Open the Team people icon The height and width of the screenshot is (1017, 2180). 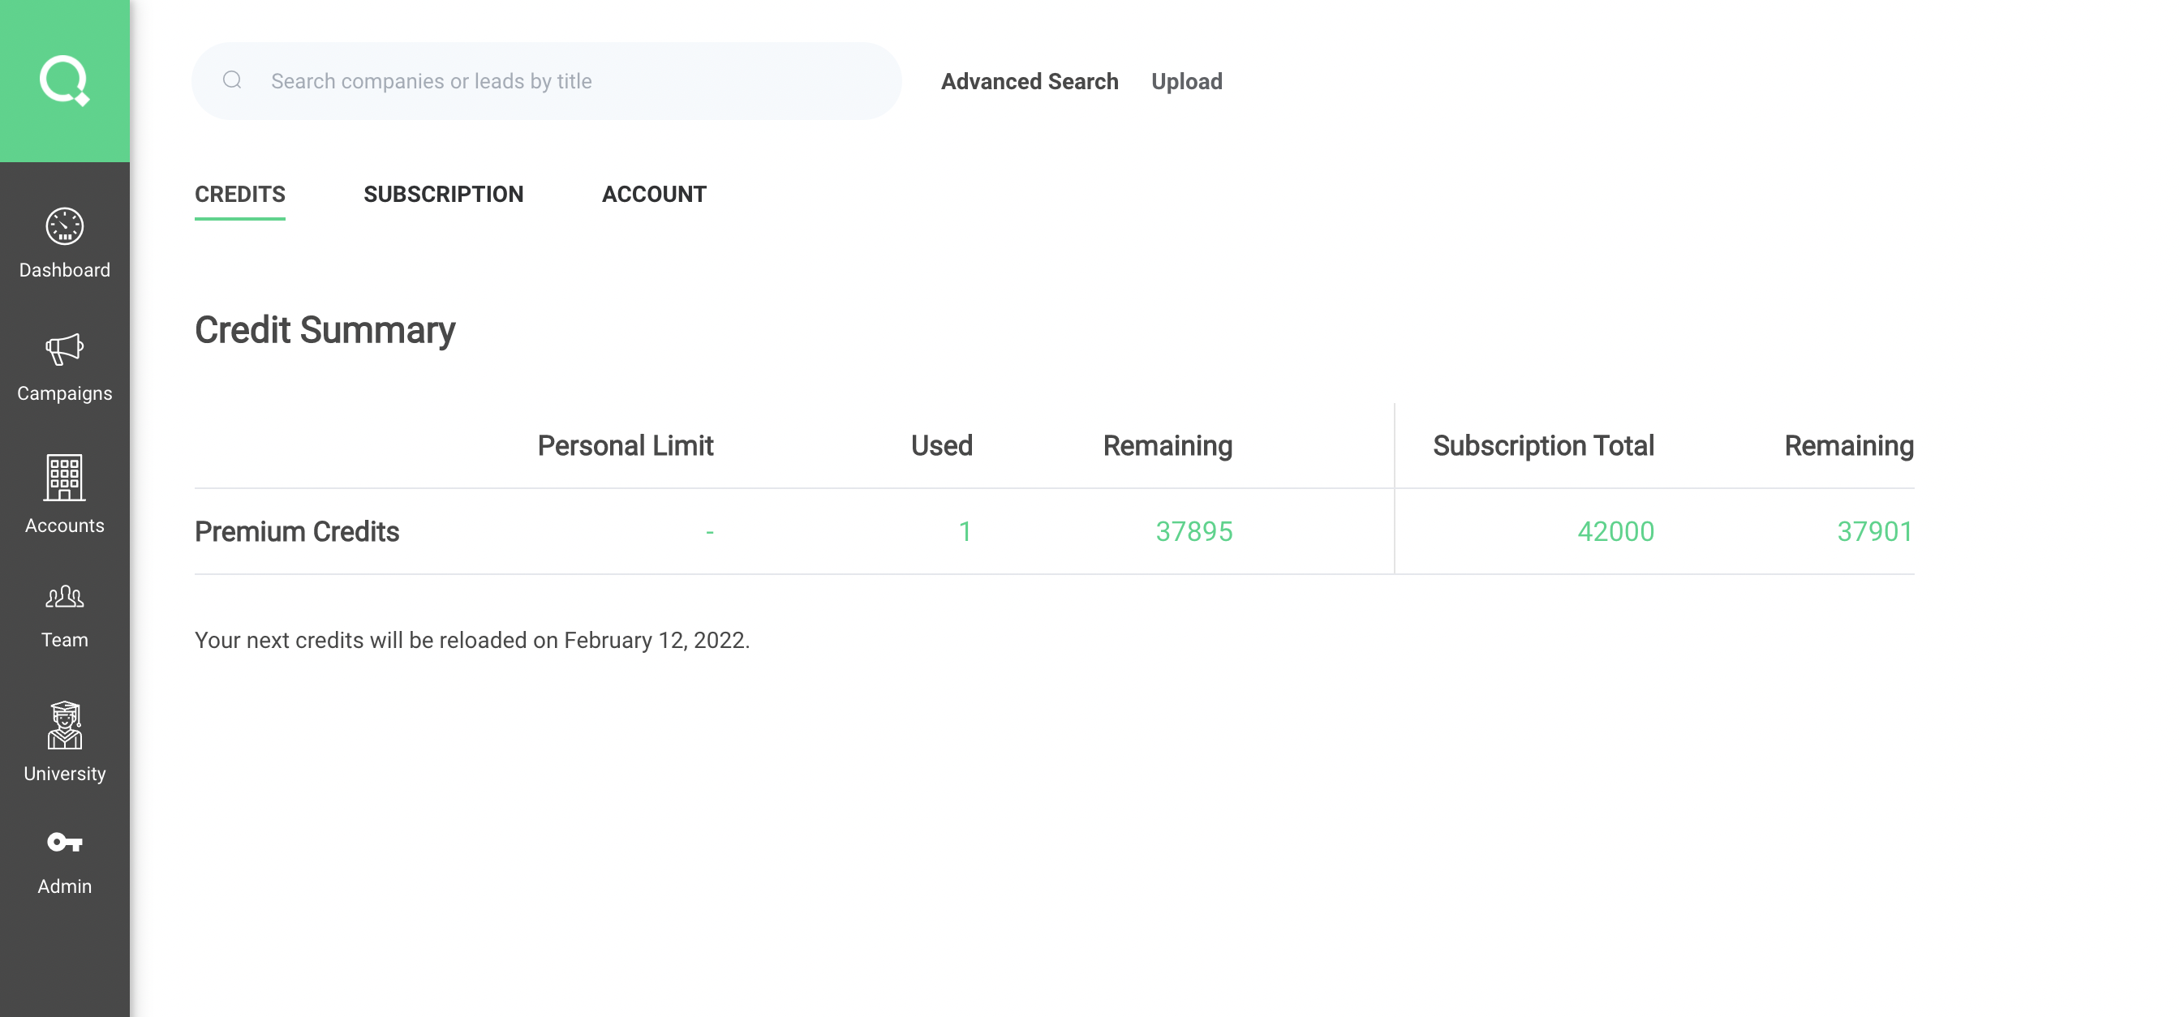pyautogui.click(x=64, y=598)
